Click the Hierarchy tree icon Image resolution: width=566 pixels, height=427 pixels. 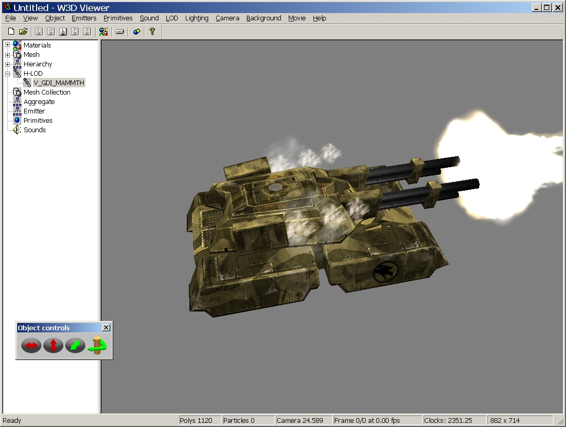[x=17, y=64]
